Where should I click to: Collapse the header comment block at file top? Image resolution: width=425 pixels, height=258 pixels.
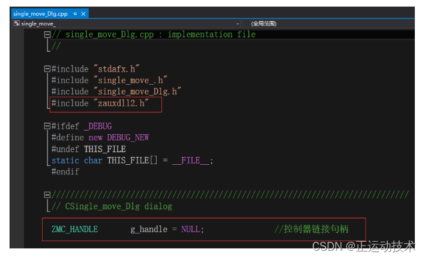(47, 35)
